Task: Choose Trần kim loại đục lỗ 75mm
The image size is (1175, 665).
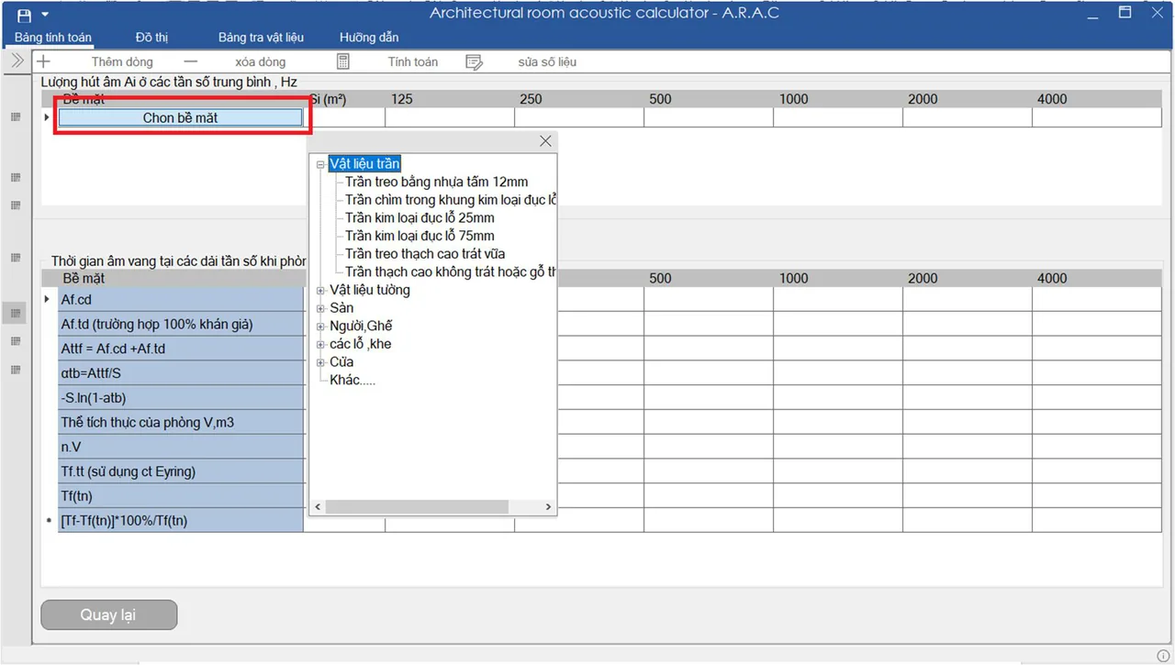Action: 420,236
